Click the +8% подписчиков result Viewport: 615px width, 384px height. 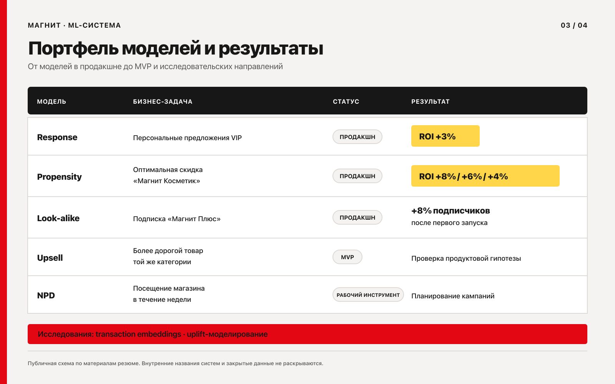pos(450,210)
